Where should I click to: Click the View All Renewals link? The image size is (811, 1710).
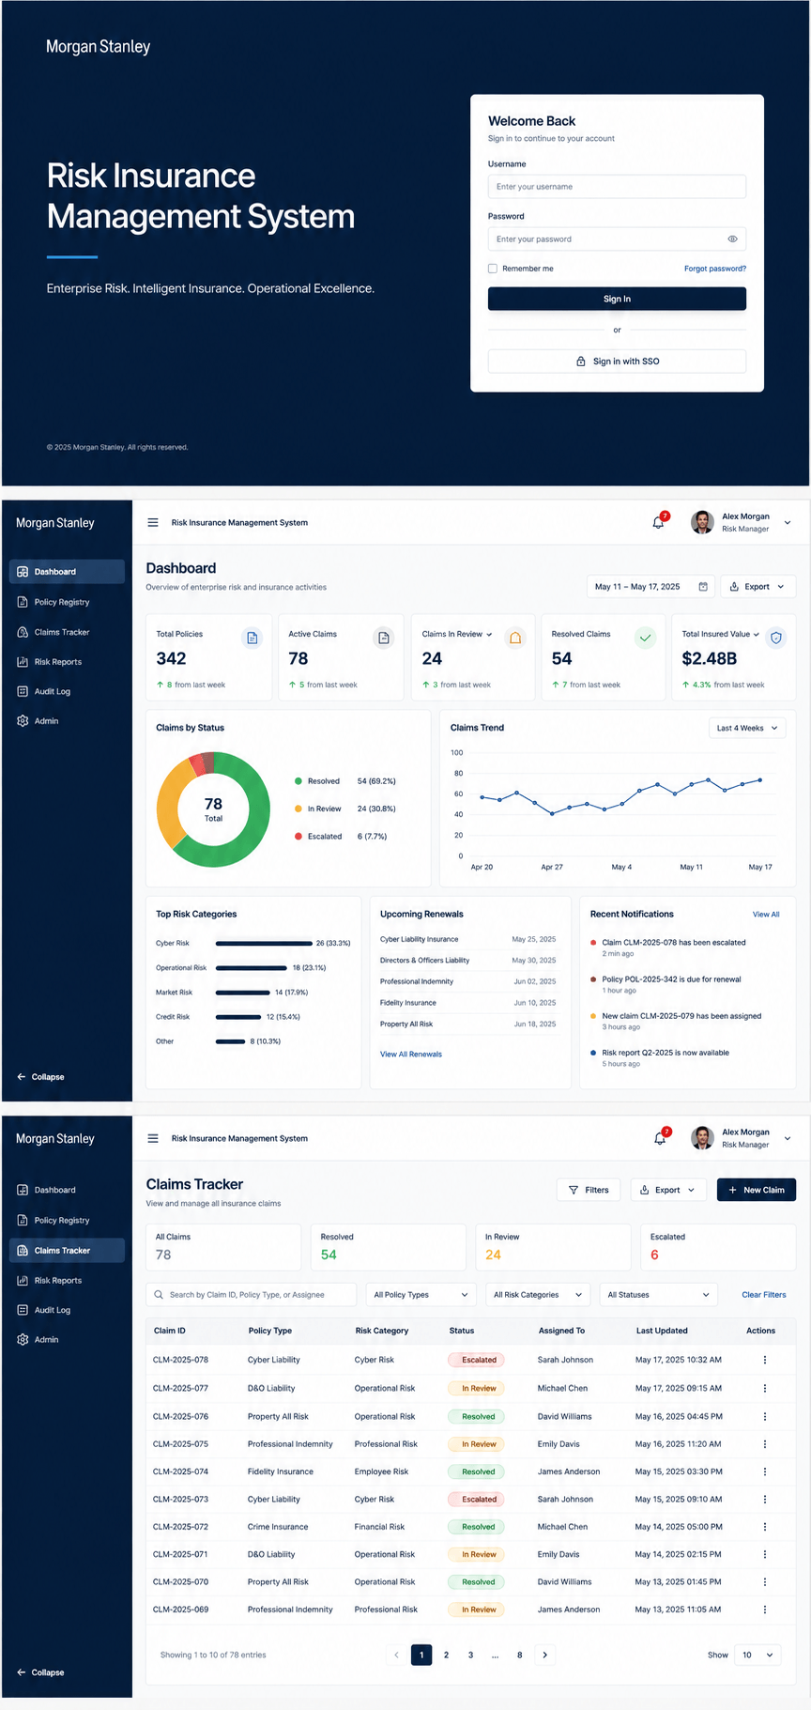point(411,1054)
